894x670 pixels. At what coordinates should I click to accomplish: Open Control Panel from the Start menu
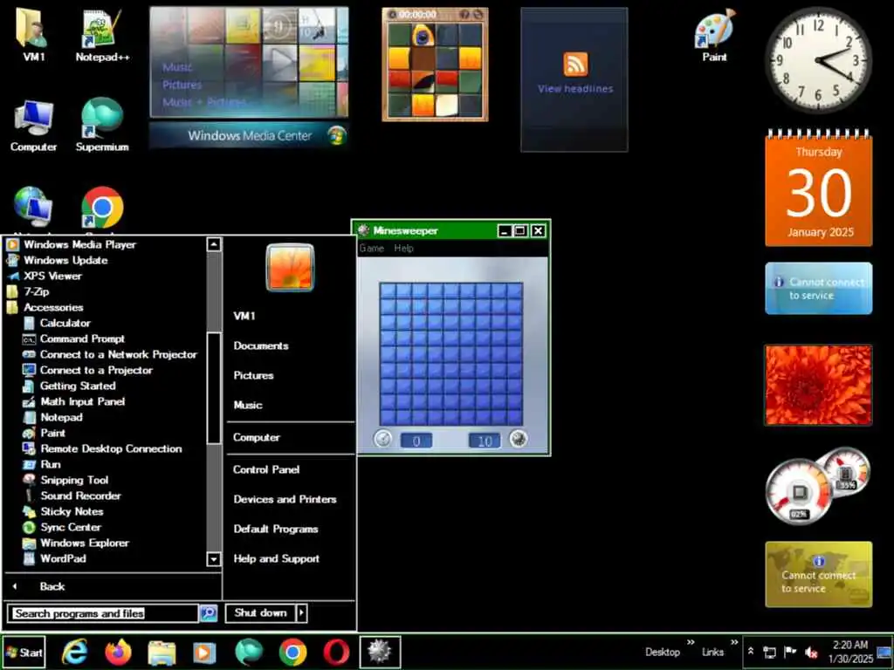(266, 469)
